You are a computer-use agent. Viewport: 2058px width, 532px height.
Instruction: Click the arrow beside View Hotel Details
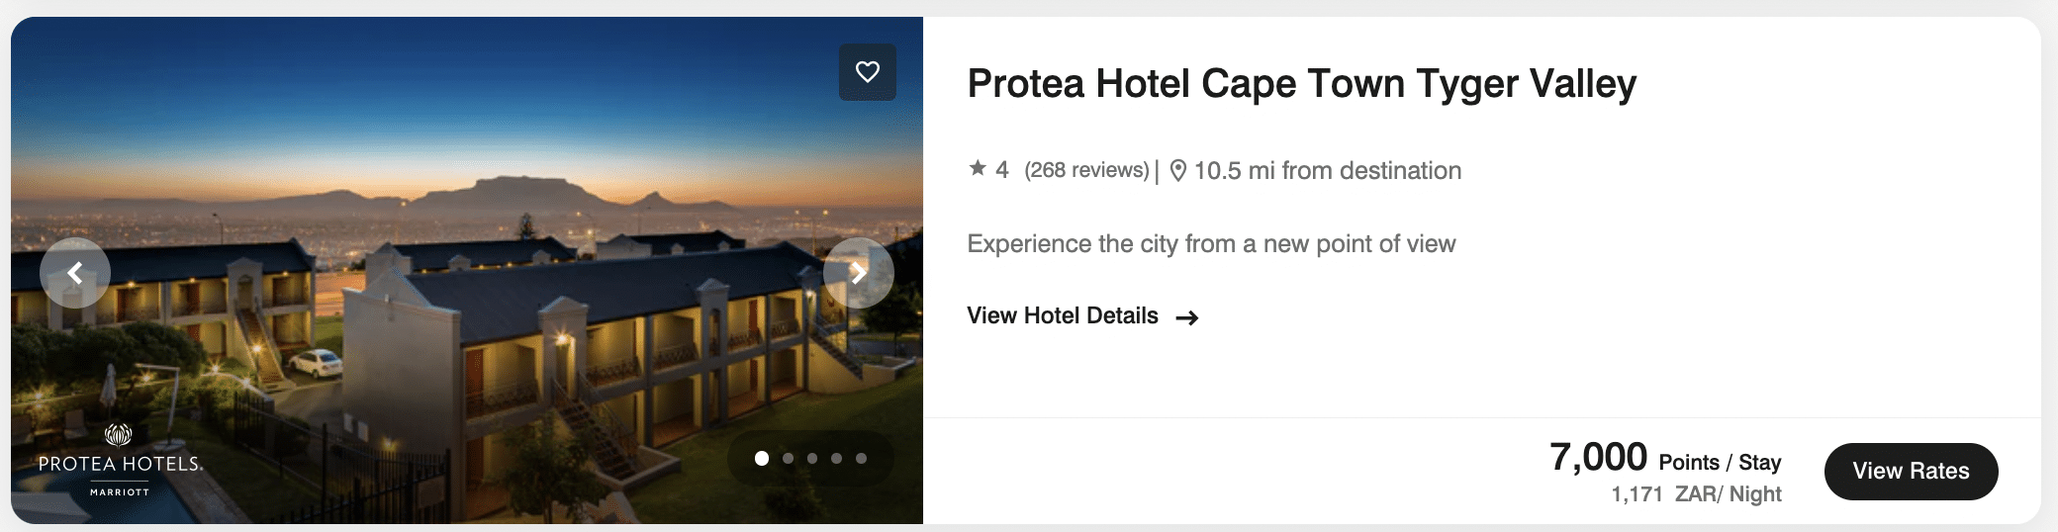tap(1187, 317)
